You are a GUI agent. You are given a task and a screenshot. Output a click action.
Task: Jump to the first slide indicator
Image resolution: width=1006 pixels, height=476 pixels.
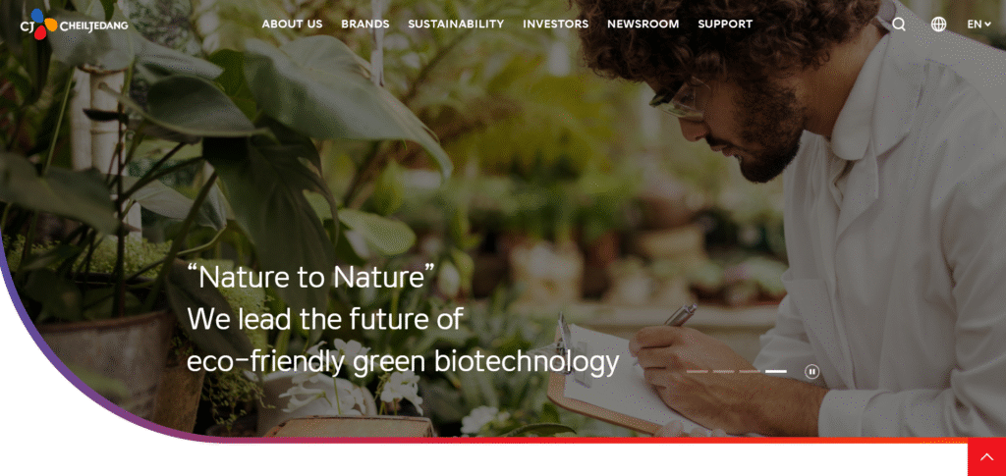[698, 372]
